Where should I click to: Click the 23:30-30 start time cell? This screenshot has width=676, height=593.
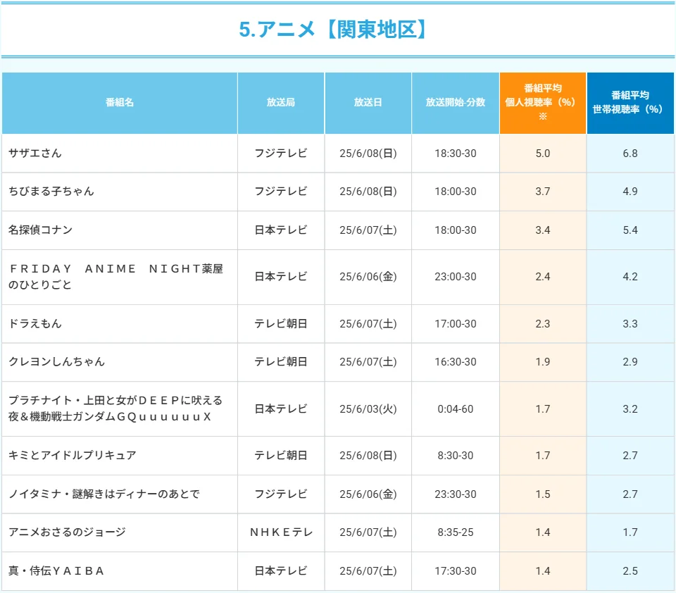(456, 494)
